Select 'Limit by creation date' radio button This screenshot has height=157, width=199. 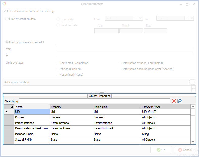click(7, 19)
